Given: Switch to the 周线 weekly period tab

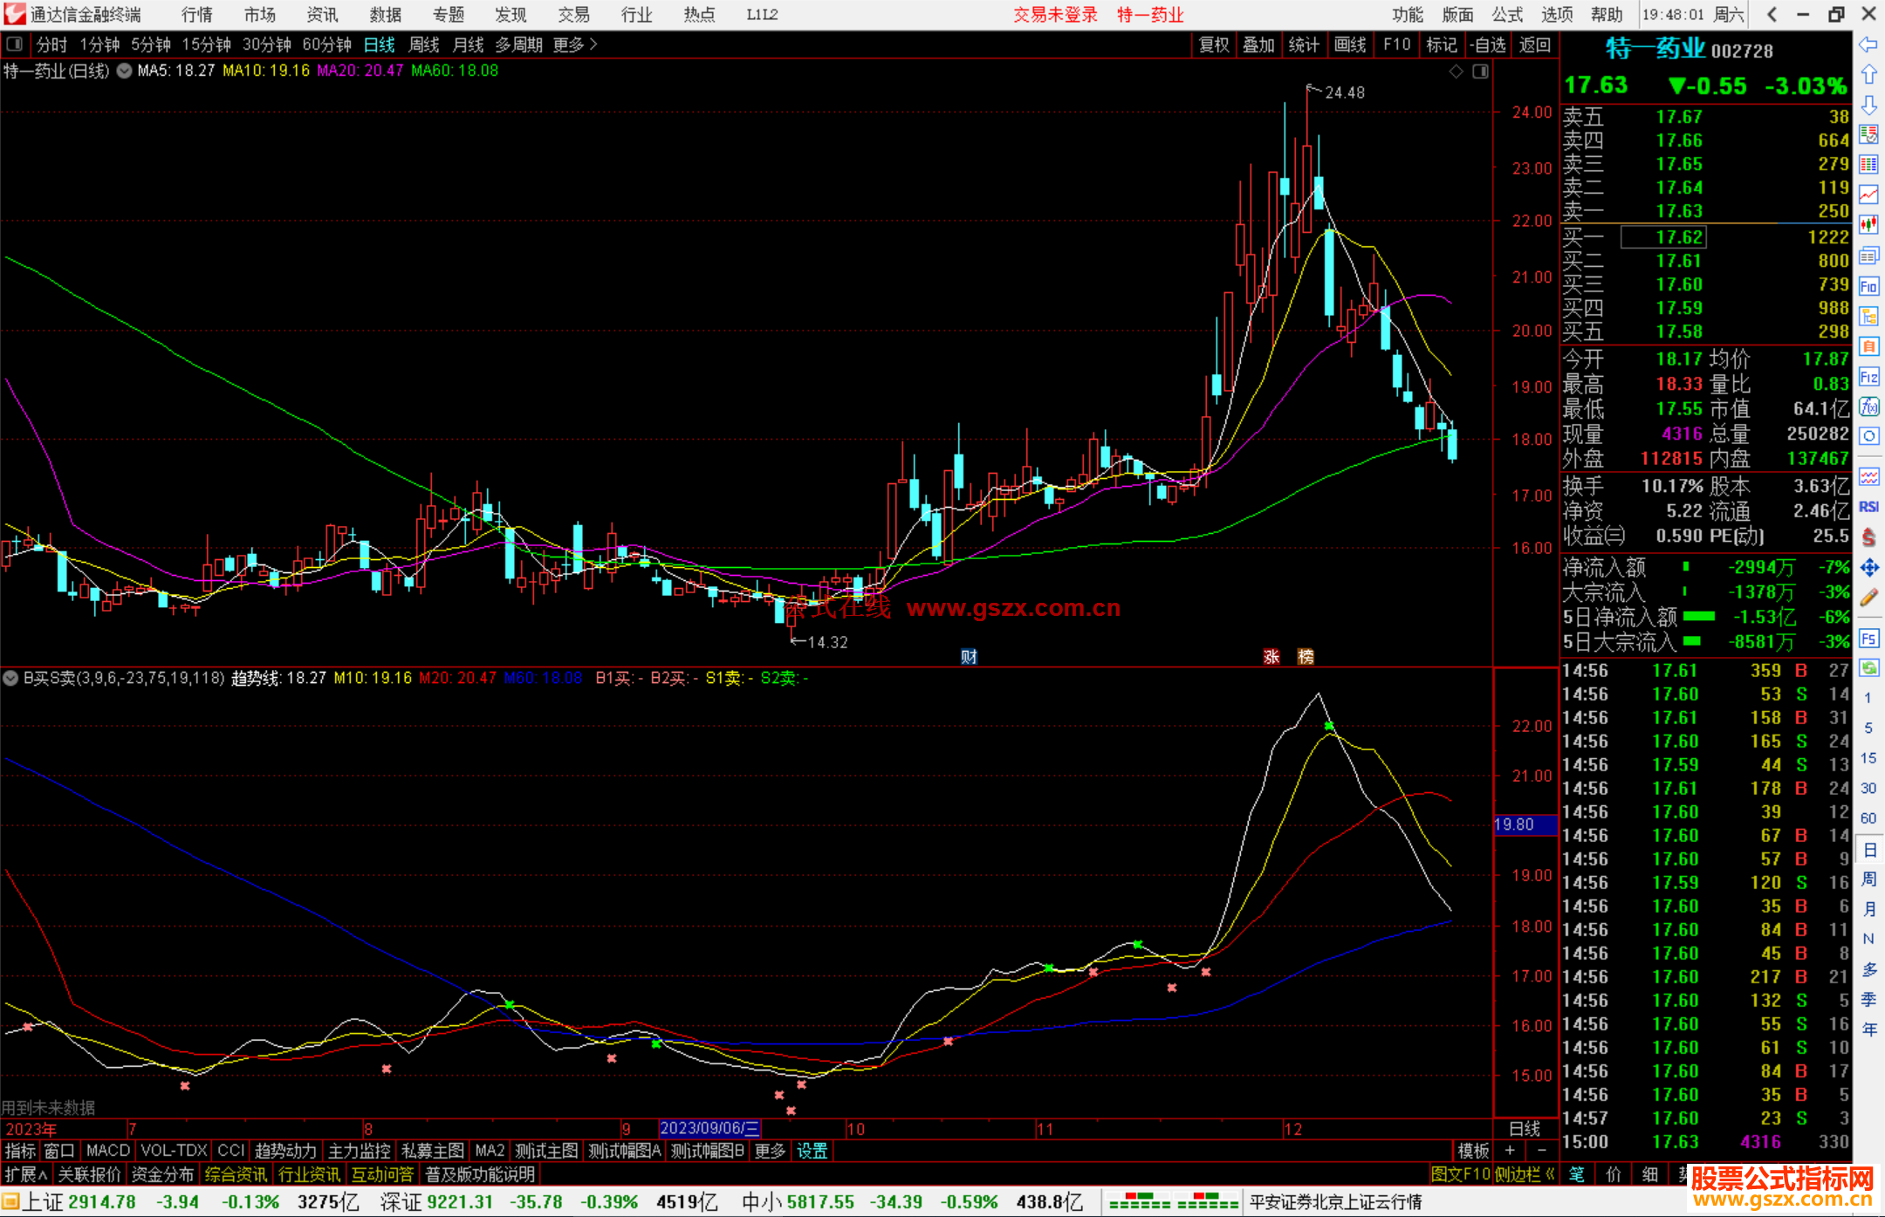Looking at the screenshot, I should 424,44.
